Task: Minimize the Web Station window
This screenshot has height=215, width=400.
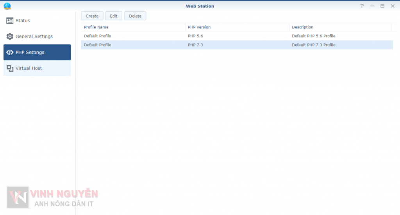Action: click(372, 6)
